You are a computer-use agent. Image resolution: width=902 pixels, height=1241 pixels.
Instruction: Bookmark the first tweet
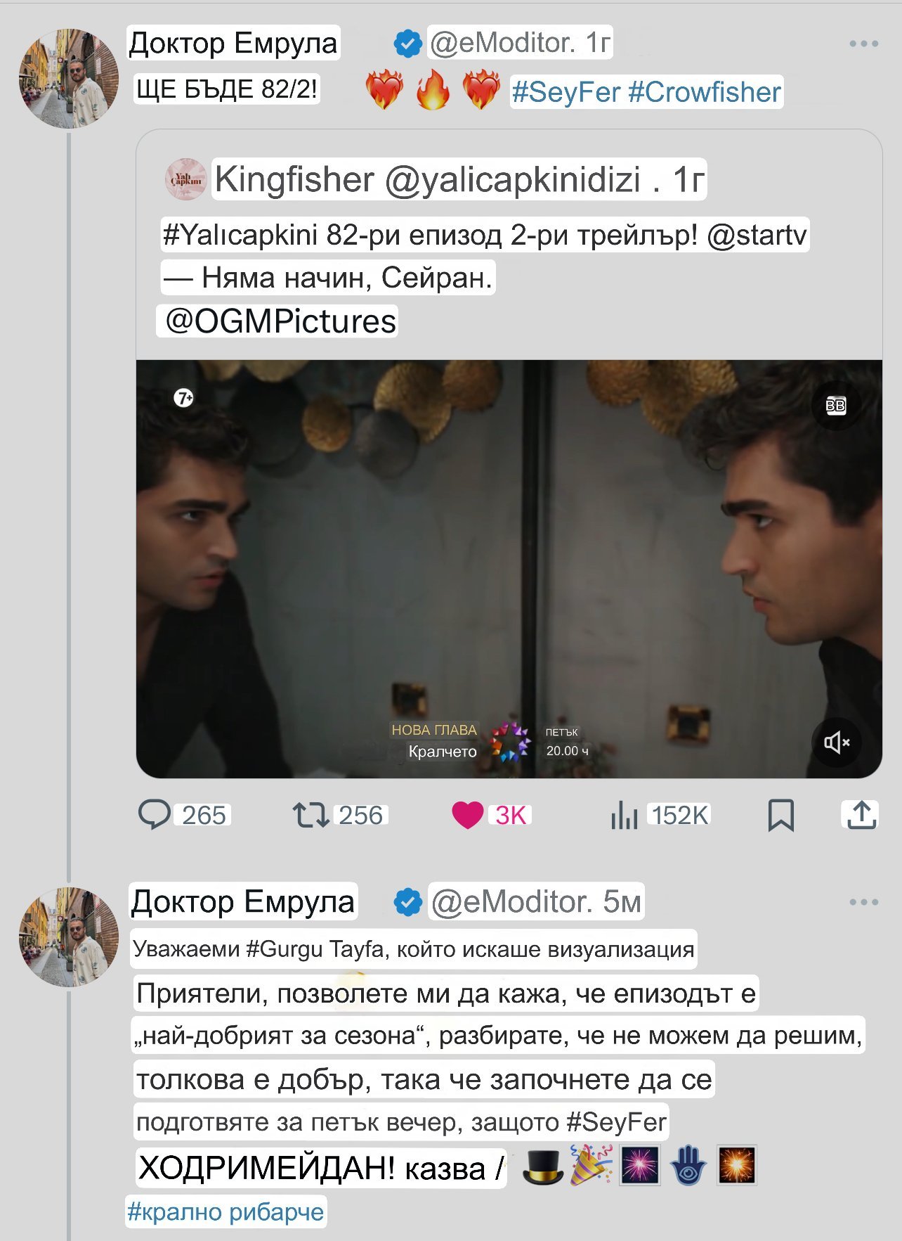[x=780, y=815]
